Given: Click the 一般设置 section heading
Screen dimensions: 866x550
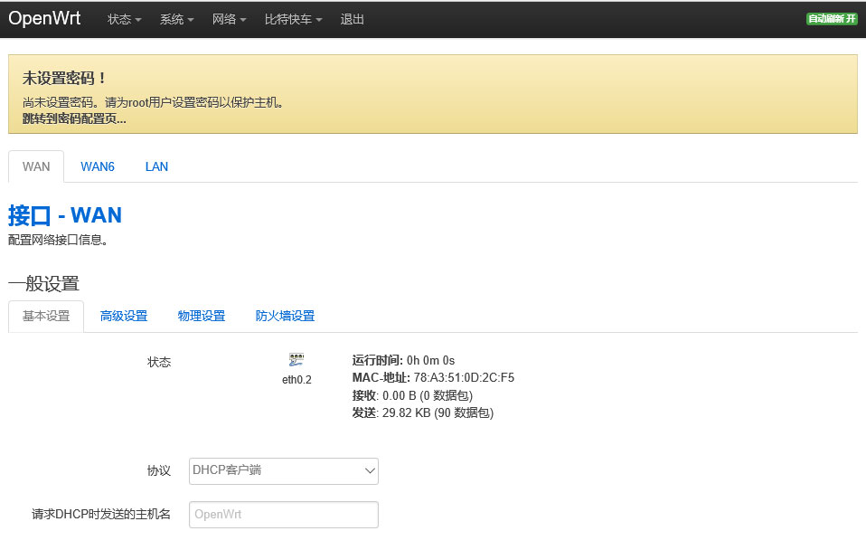Looking at the screenshot, I should 43,283.
